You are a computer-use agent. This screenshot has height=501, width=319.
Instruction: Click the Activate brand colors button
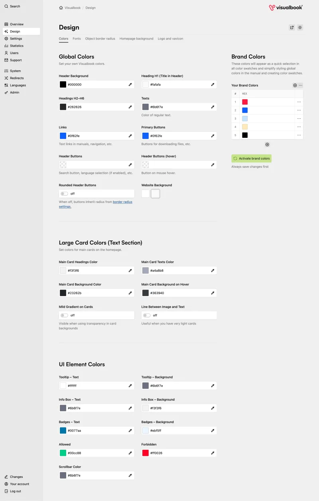[251, 158]
